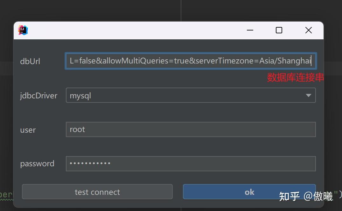This screenshot has height=211, width=342.
Task: Click the "dbUrl" label text
Action: (30, 61)
